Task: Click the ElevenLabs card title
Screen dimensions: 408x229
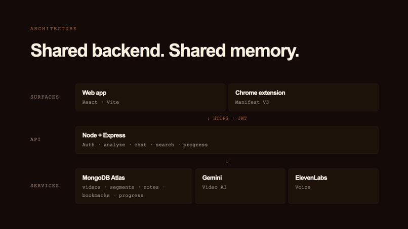Action: [311, 178]
